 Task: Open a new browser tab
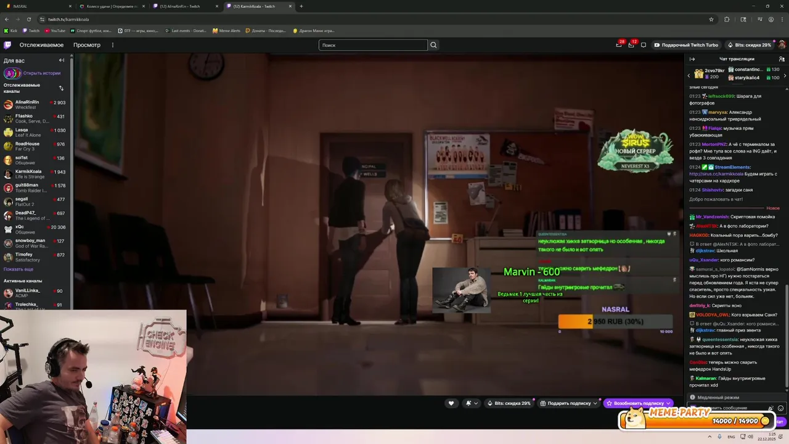[x=301, y=6]
